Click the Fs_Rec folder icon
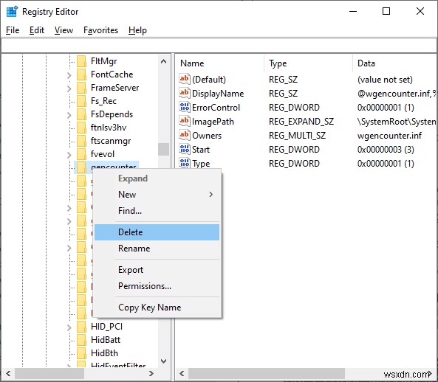 pos(81,101)
